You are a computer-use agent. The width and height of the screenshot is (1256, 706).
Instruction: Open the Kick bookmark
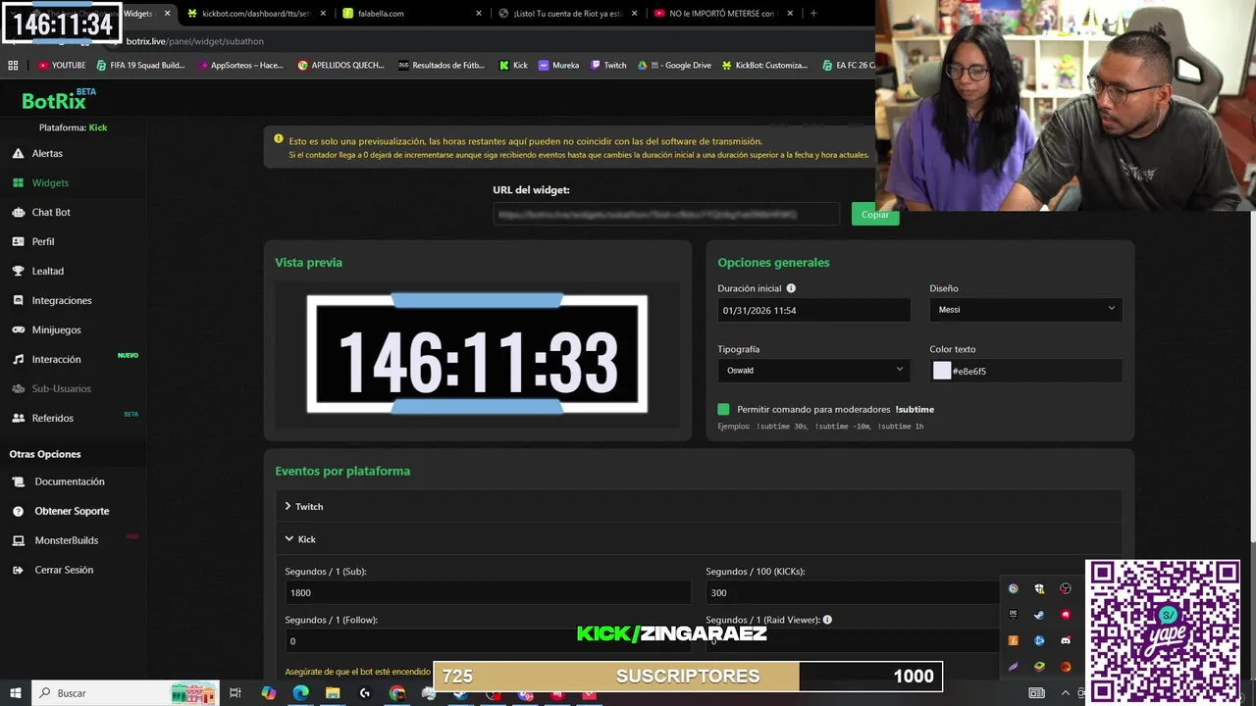coord(513,65)
